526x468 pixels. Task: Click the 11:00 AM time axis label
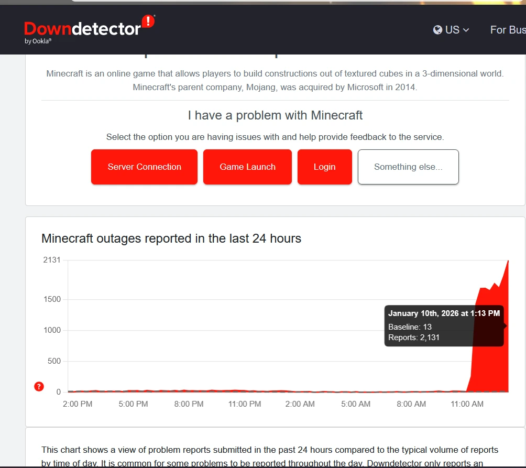point(467,404)
